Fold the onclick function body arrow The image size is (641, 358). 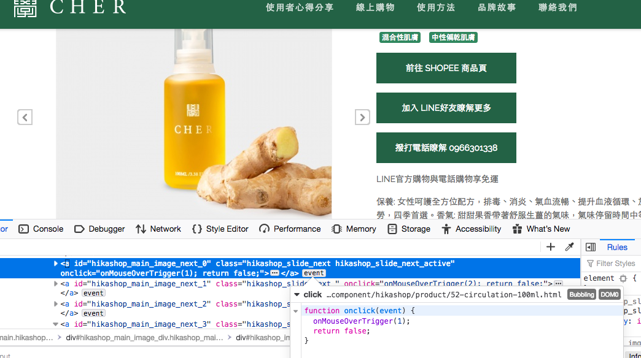(x=296, y=311)
